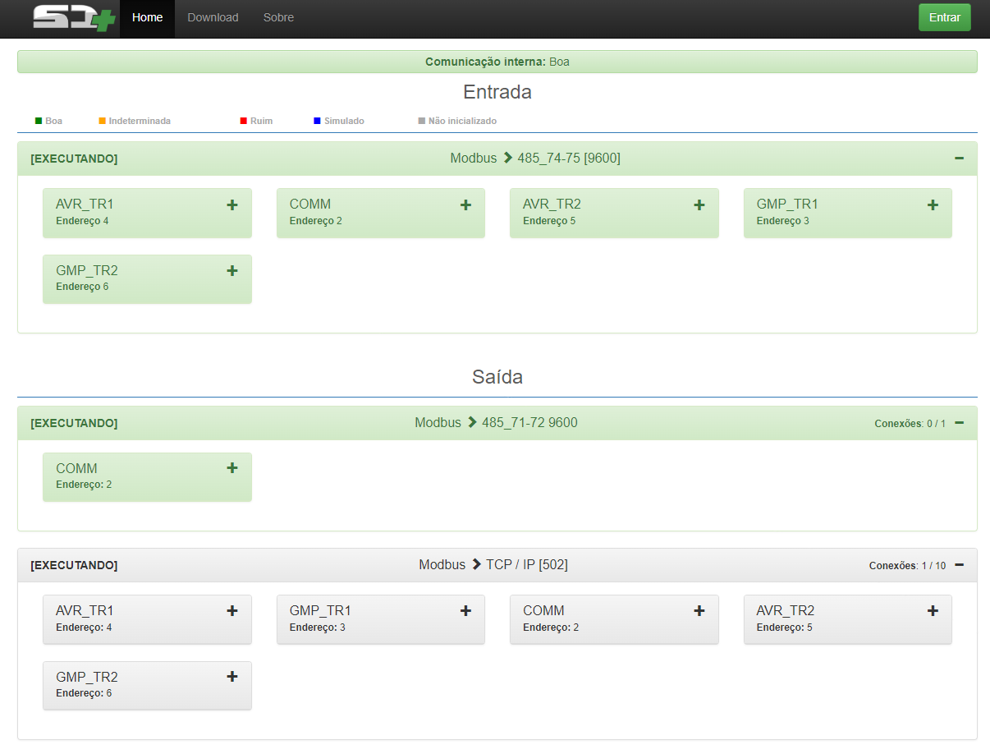990x754 pixels.
Task: Click the red Ruim legend square
Action: click(243, 121)
